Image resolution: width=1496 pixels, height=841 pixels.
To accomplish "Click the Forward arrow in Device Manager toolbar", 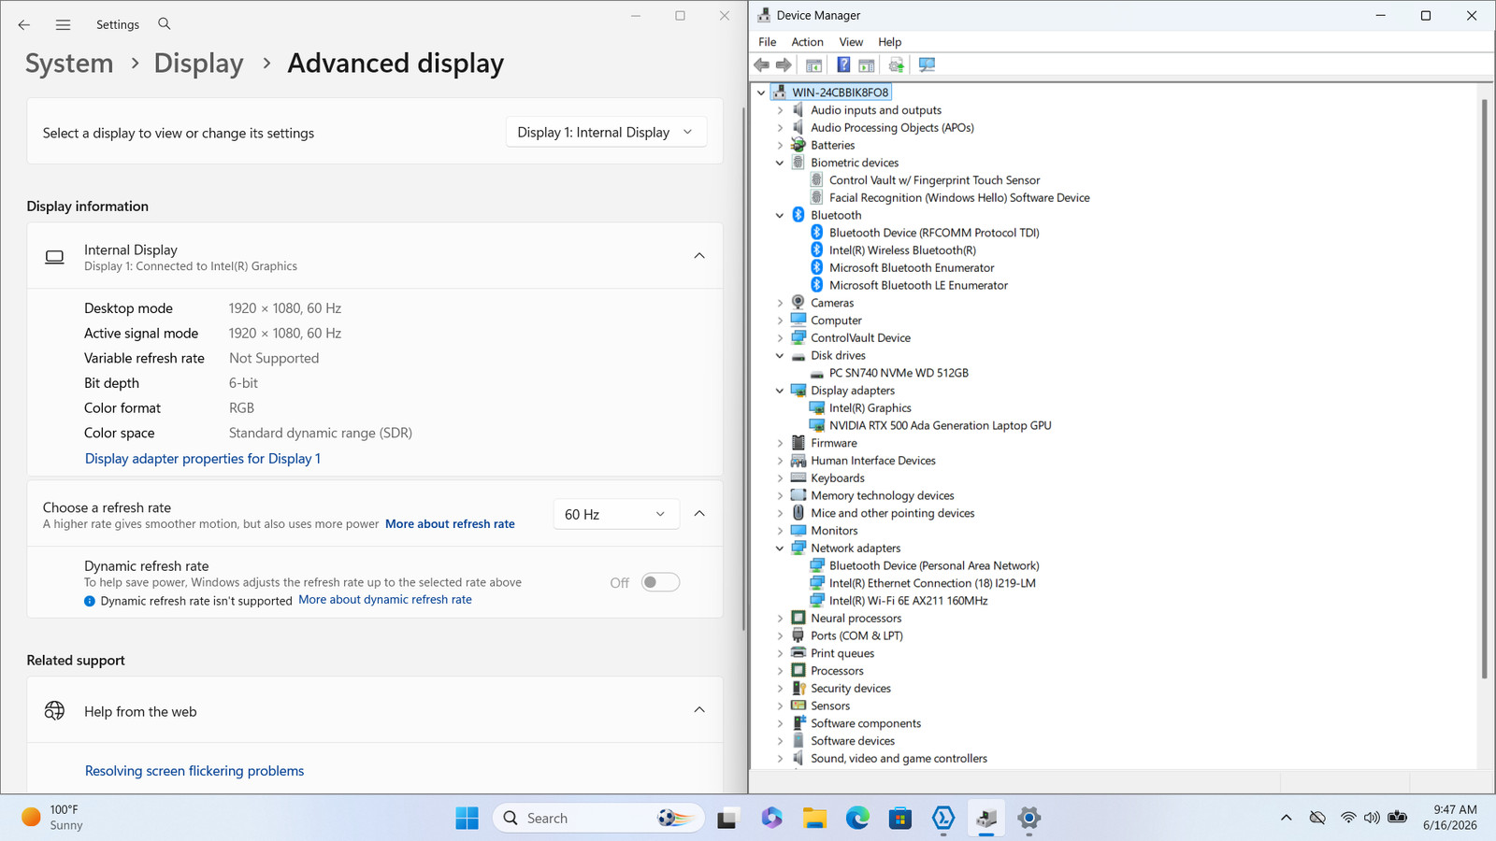I will click(784, 64).
